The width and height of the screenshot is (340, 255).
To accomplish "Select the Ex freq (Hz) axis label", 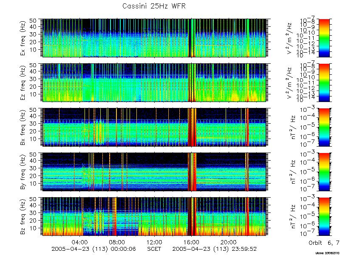I will (23, 38).
